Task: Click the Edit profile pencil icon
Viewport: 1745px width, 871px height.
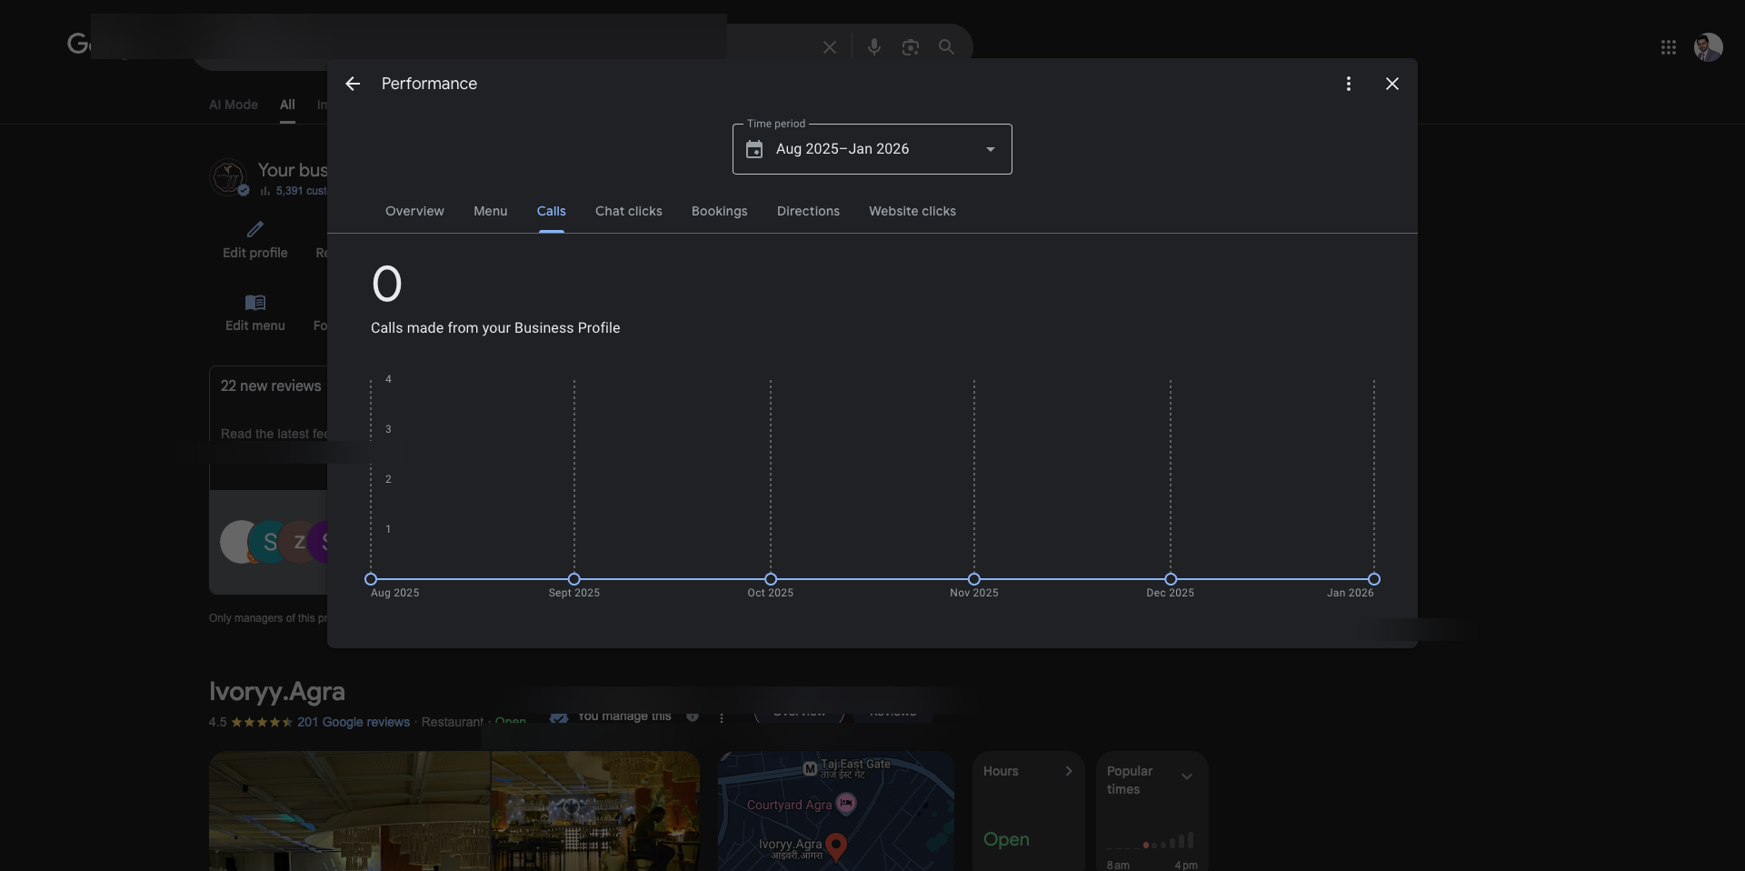Action: click(255, 229)
